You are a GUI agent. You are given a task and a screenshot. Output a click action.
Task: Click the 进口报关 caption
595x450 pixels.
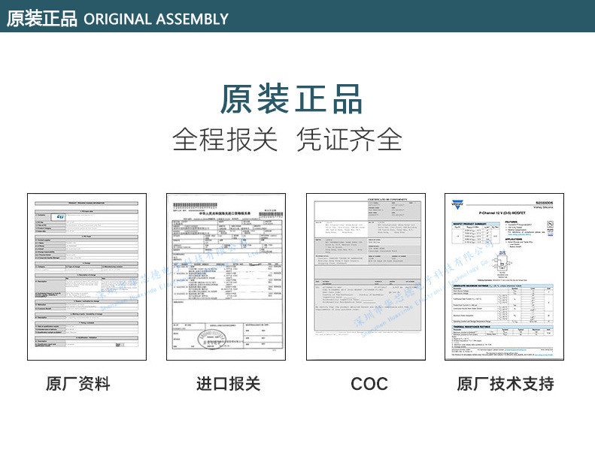coord(229,384)
